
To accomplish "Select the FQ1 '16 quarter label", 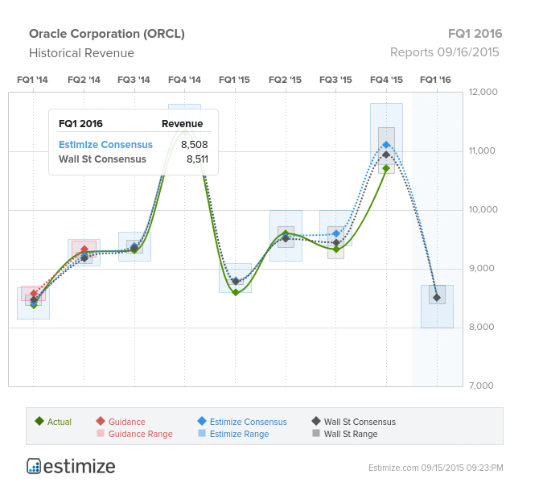I will pos(435,80).
